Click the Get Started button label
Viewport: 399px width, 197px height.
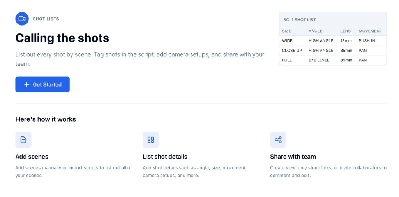(x=47, y=85)
